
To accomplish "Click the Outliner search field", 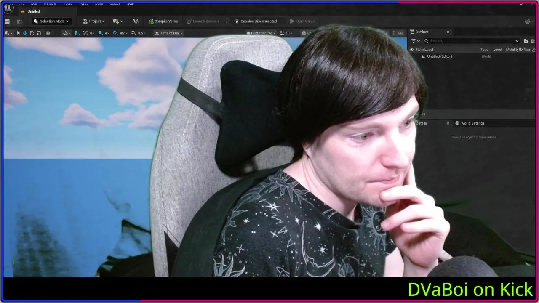I will click(472, 41).
